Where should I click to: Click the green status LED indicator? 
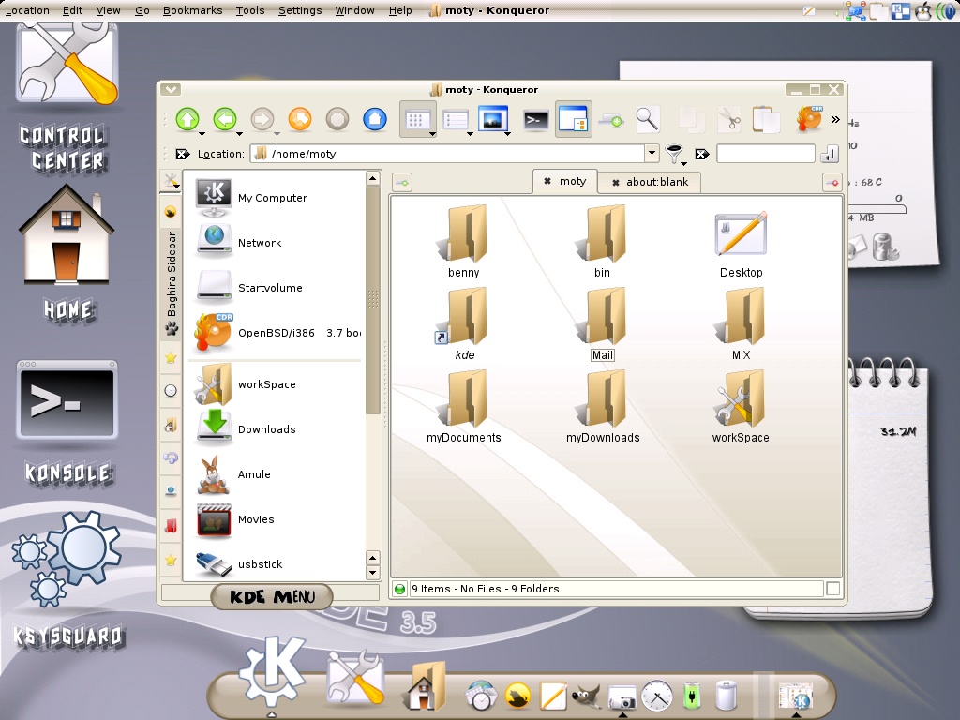tap(399, 589)
